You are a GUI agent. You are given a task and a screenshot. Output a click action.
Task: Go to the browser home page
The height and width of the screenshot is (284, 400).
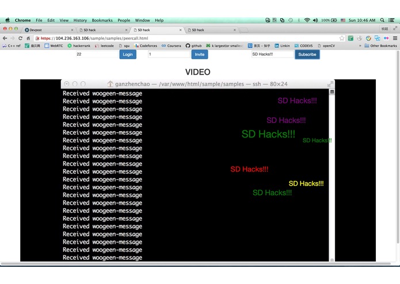(28, 38)
